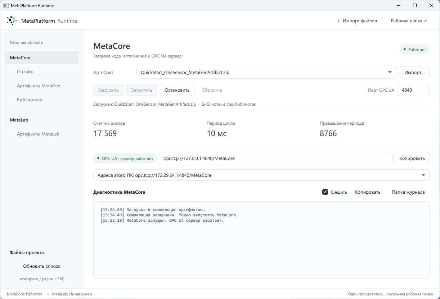Click the Превышения периода value 8766
This screenshot has height=299, width=440.
[328, 133]
